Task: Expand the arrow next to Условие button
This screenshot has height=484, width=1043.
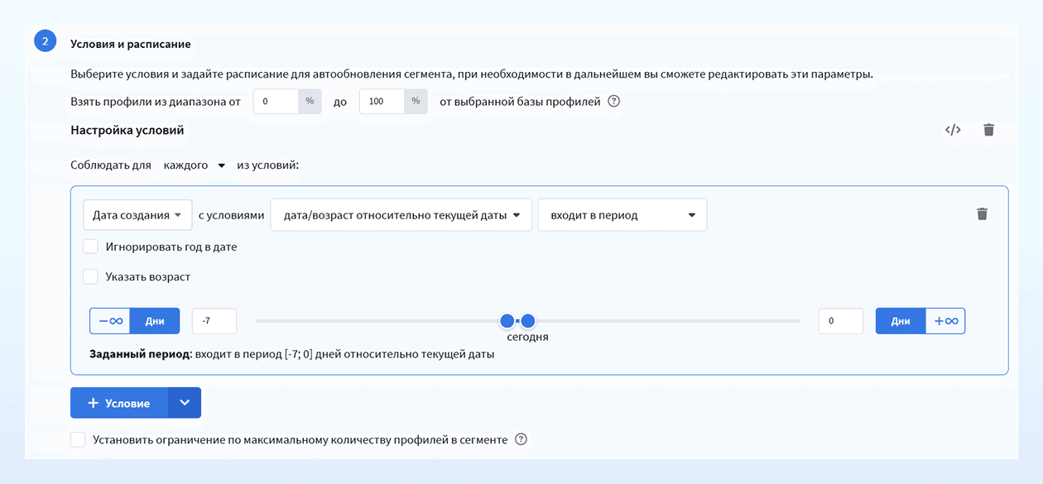Action: 185,403
